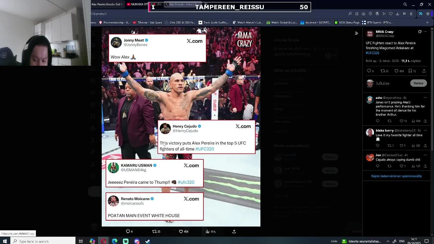
Task: Share Jon's comment
Action: point(425,166)
